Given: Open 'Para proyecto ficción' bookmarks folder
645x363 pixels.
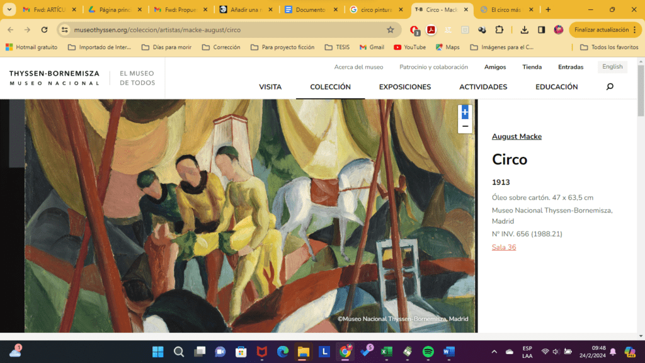Looking at the screenshot, I should [282, 47].
